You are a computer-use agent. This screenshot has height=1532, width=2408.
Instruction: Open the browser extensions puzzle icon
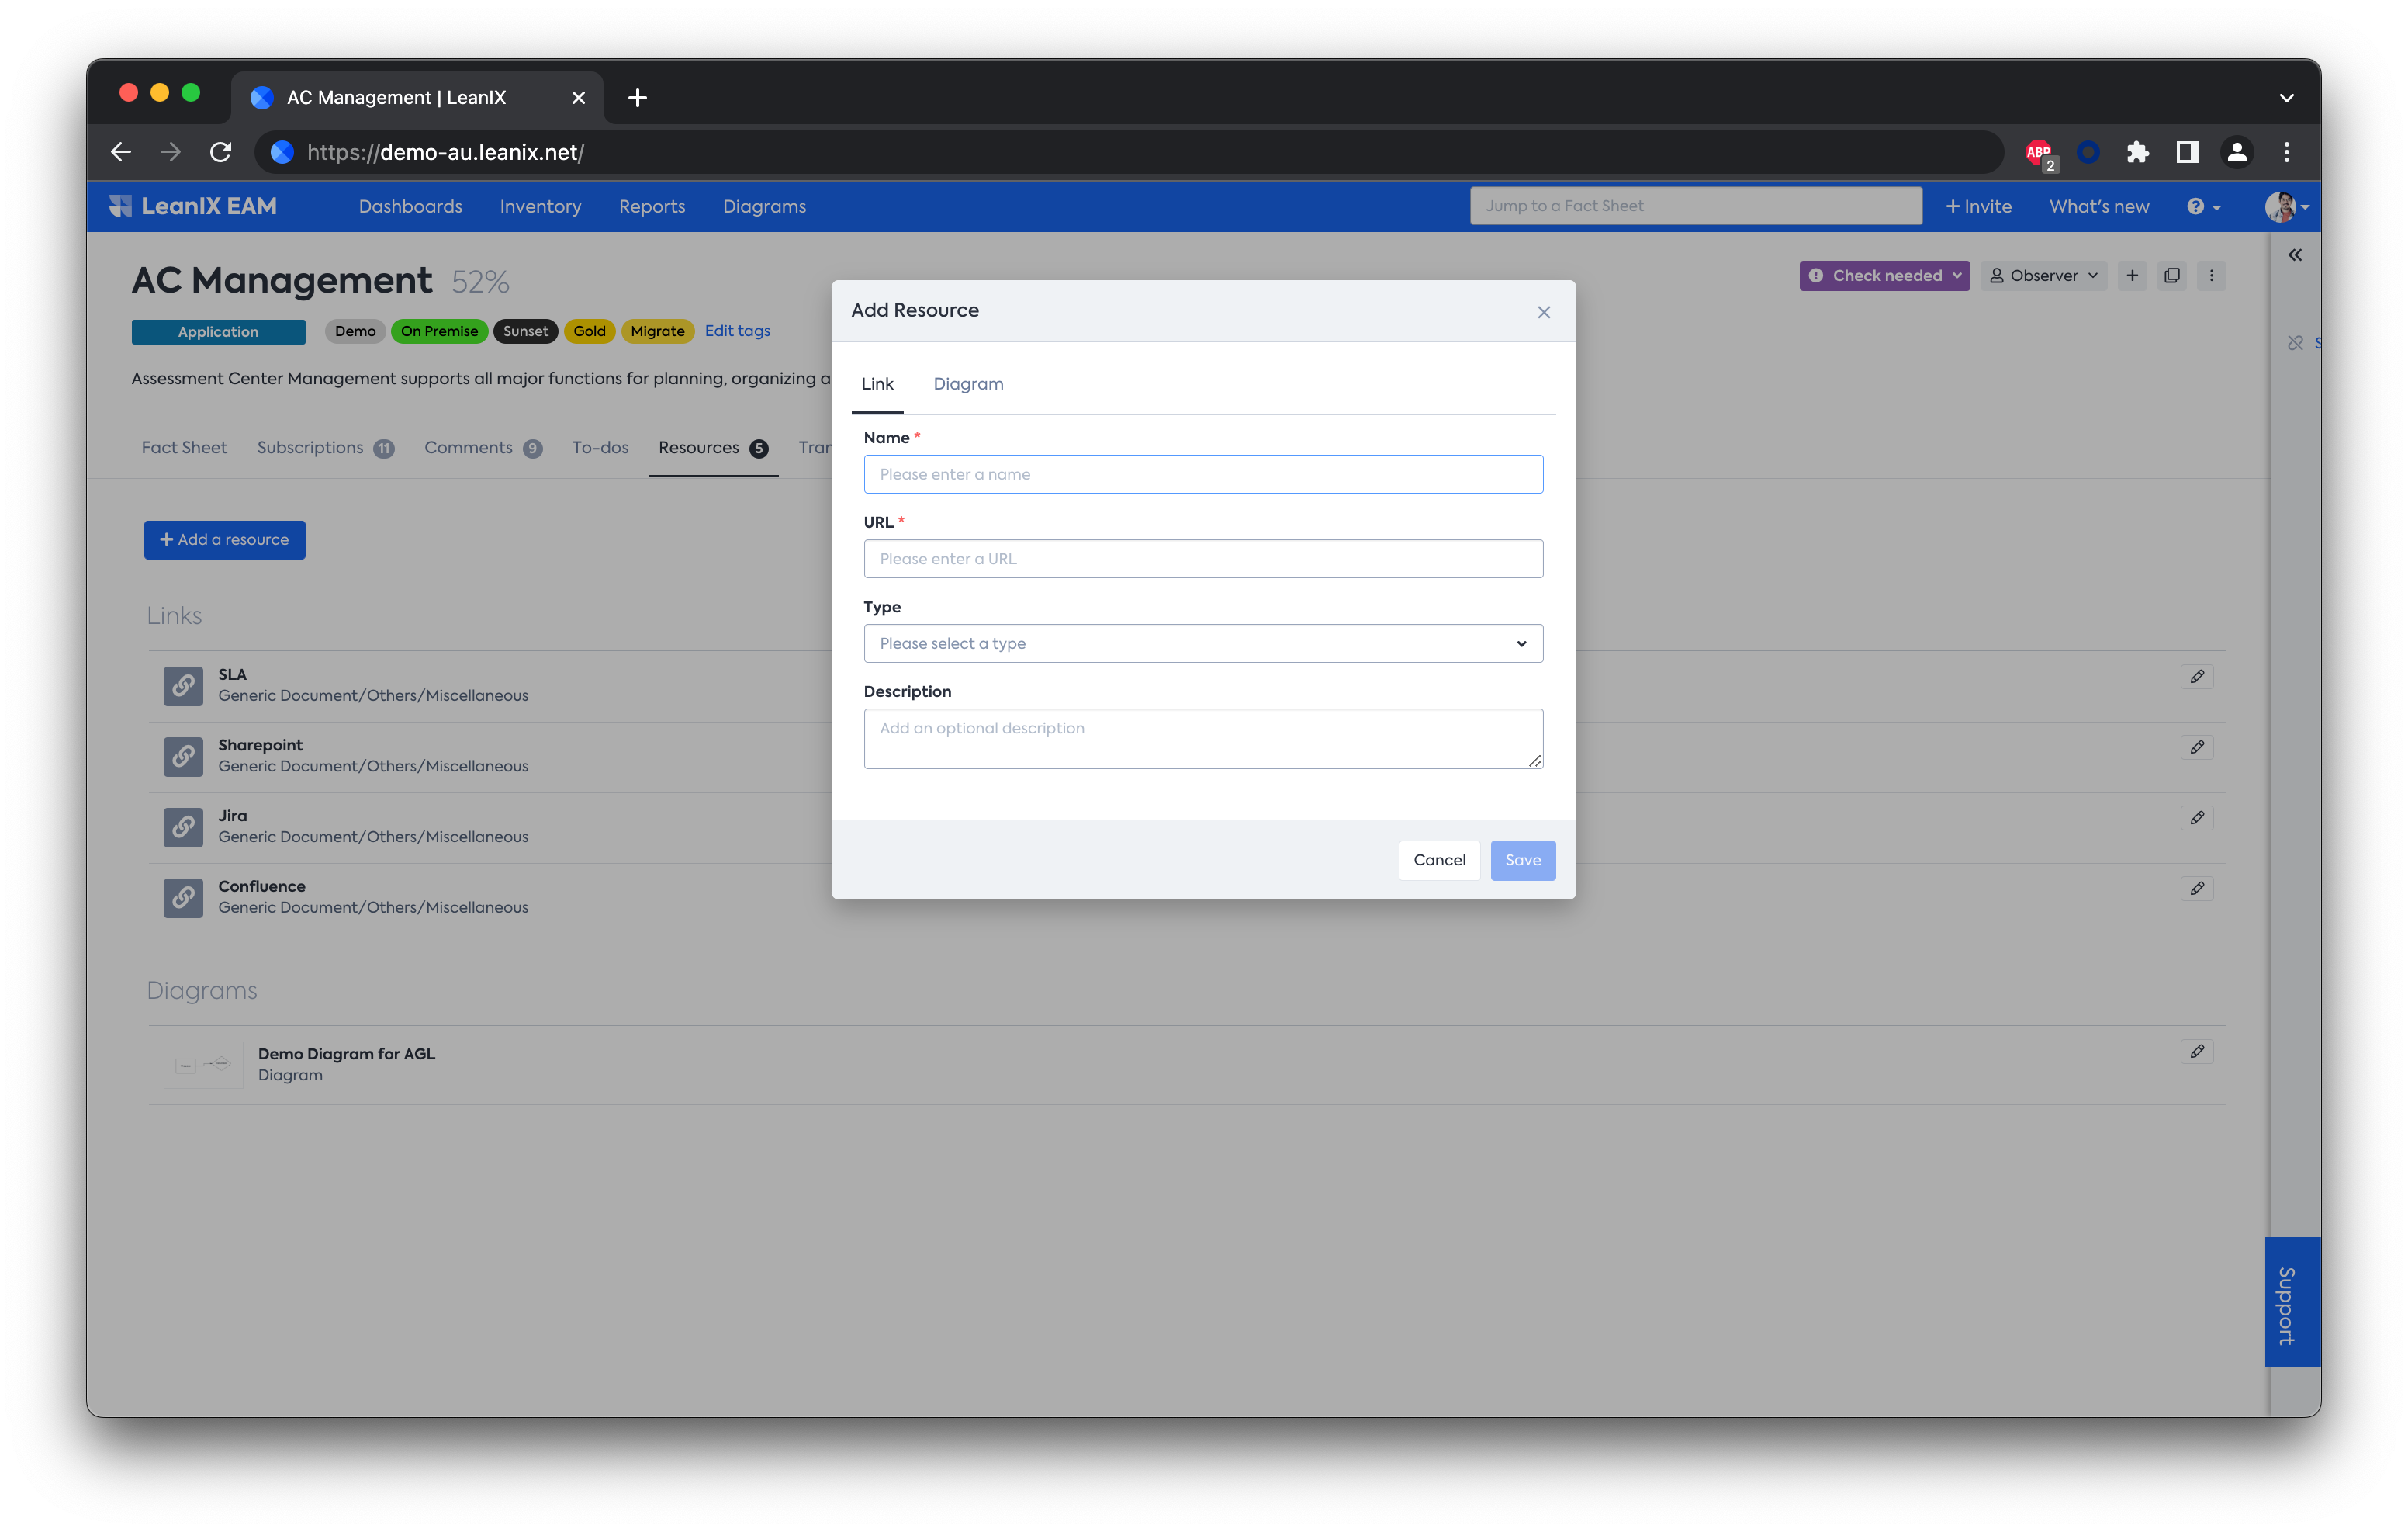[2137, 152]
